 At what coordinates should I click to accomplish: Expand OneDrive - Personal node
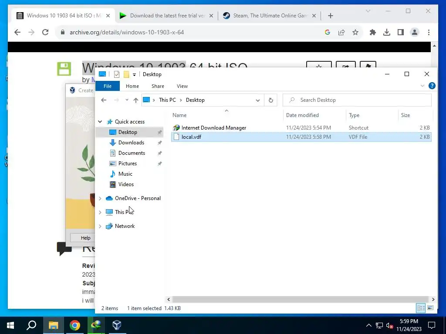100,198
